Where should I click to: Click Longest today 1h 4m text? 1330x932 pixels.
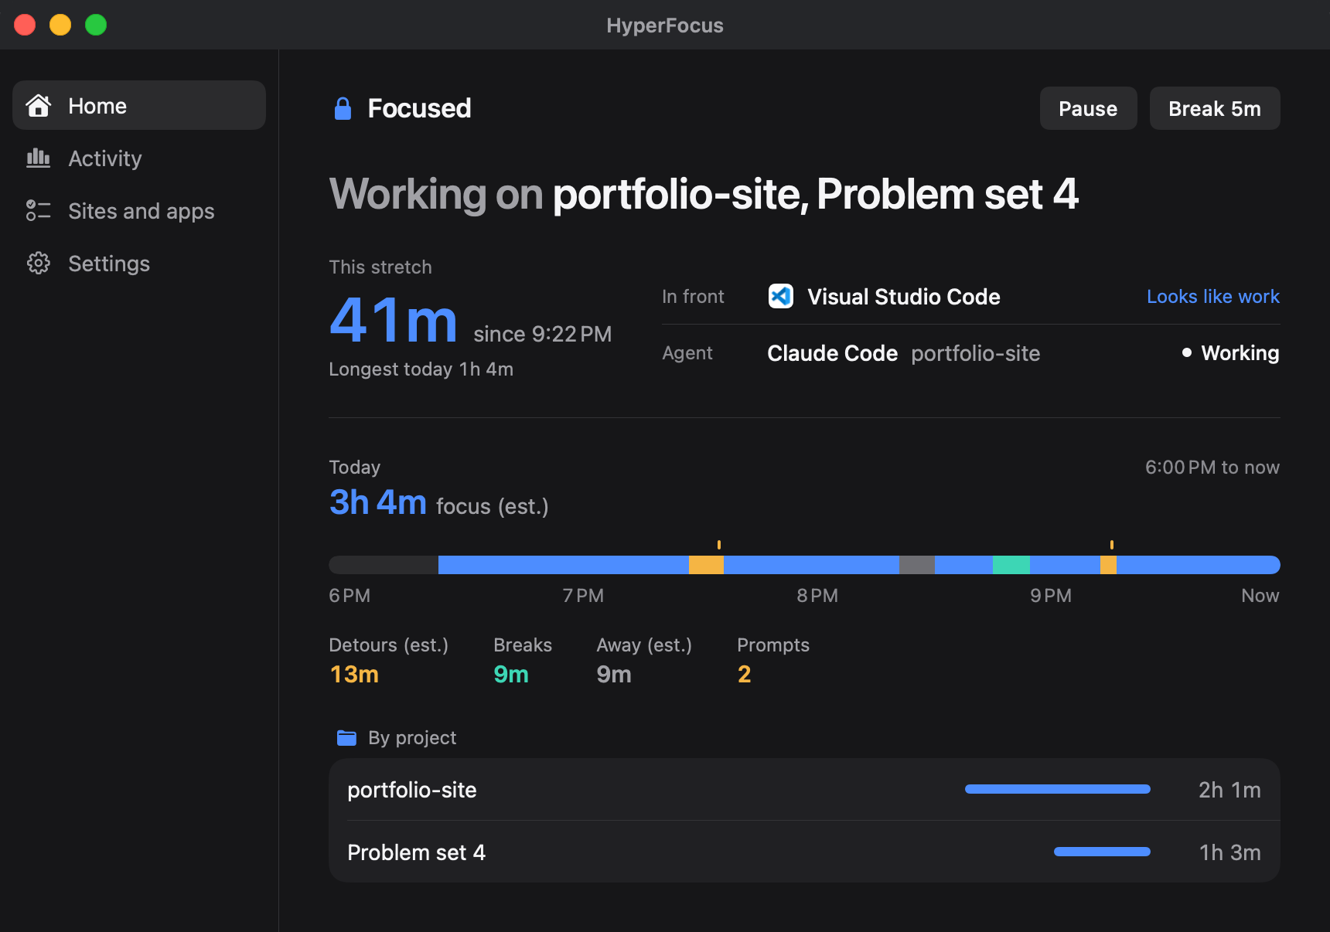[421, 369]
